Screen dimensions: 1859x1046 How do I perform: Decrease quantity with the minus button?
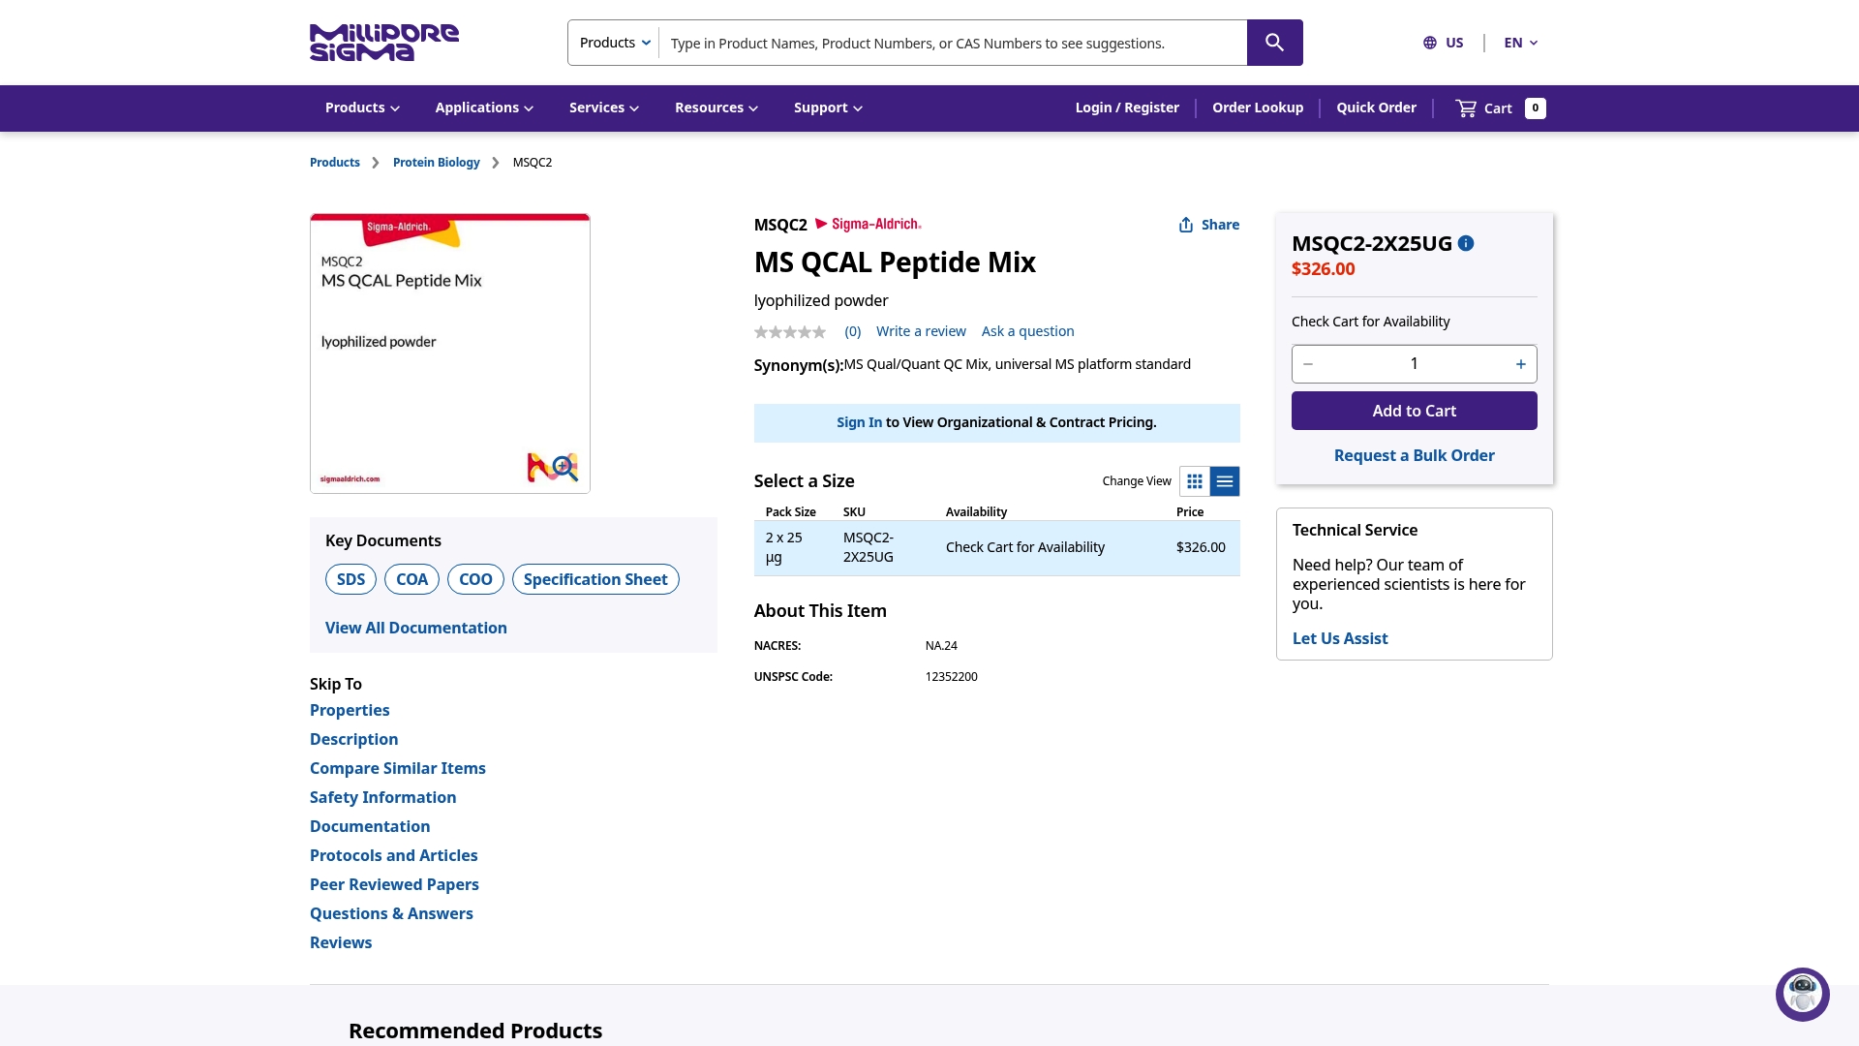tap(1308, 364)
